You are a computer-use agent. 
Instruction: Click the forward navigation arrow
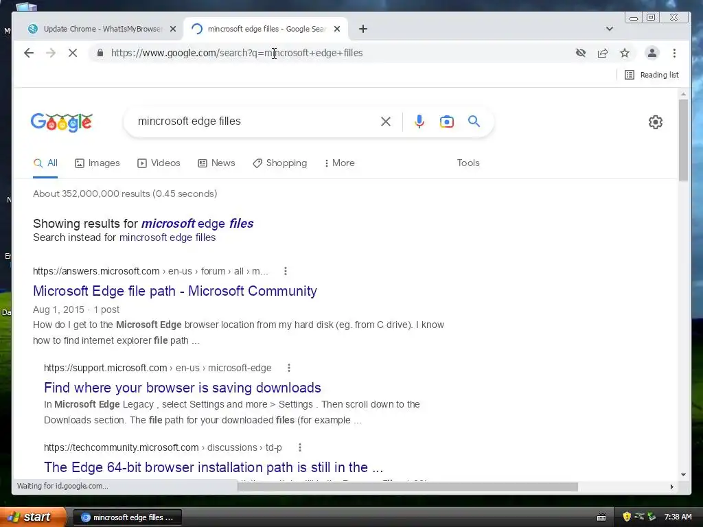coord(51,53)
